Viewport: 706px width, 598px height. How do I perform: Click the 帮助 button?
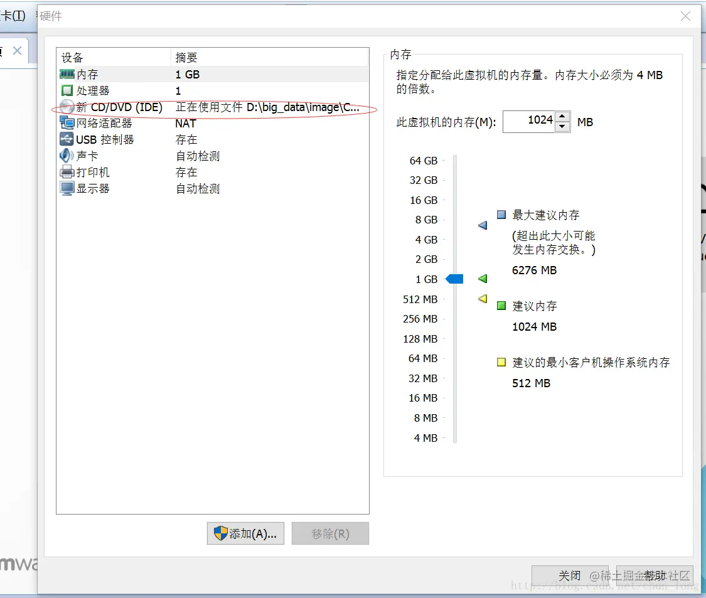click(x=654, y=575)
